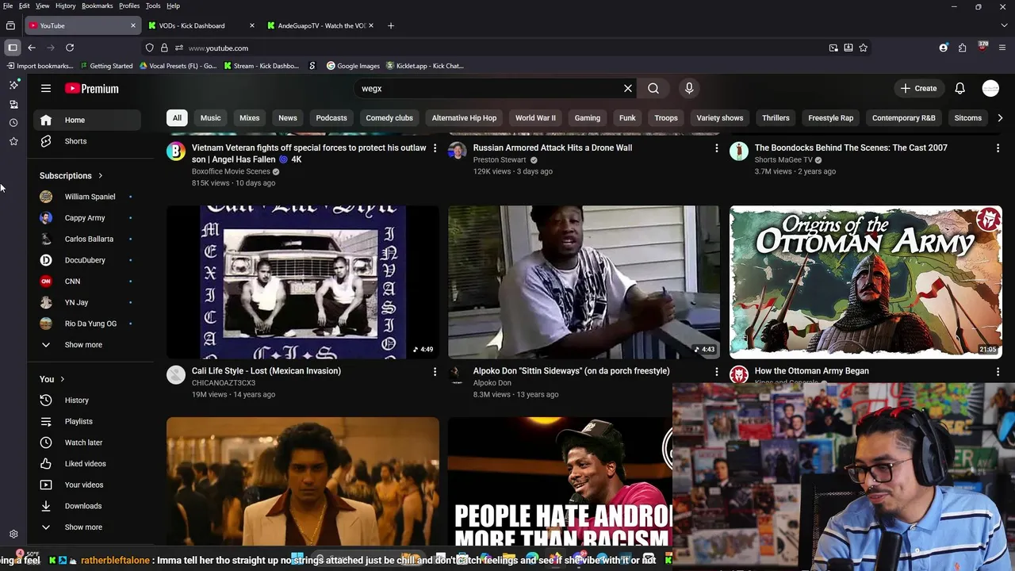Open William Spaniel subscription channel
The height and width of the screenshot is (571, 1015).
[87, 197]
